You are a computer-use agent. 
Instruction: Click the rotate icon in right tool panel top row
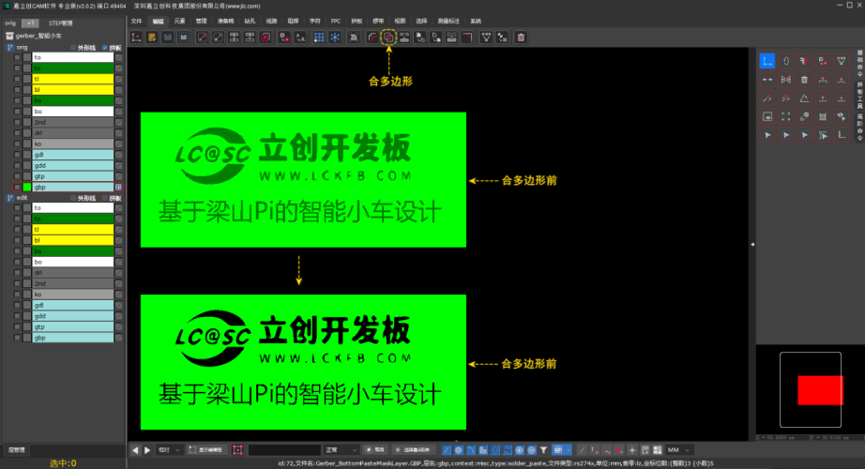click(786, 61)
